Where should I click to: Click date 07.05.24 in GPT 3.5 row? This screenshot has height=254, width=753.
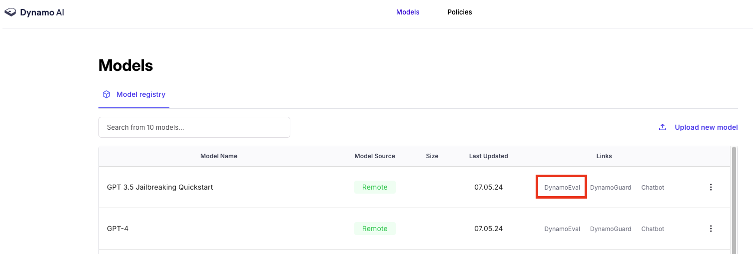489,187
